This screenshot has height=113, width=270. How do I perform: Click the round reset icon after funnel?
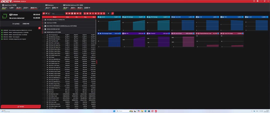tap(113, 13)
